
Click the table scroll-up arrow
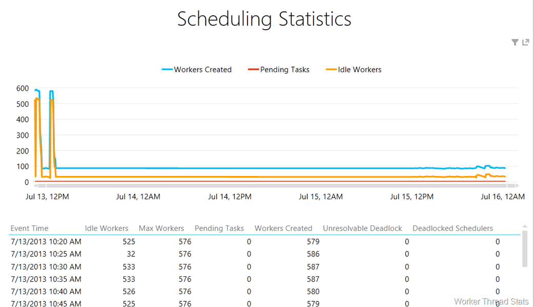coord(524,226)
